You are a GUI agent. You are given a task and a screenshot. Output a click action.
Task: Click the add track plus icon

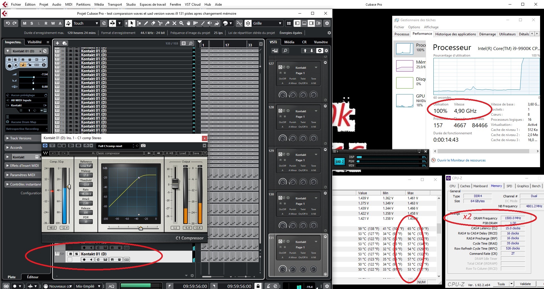(x=57, y=43)
